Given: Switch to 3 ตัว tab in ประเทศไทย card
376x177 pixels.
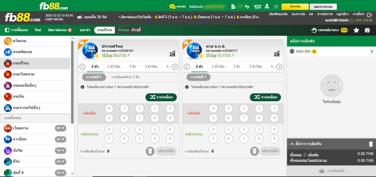Looking at the screenshot, I should [132, 66].
